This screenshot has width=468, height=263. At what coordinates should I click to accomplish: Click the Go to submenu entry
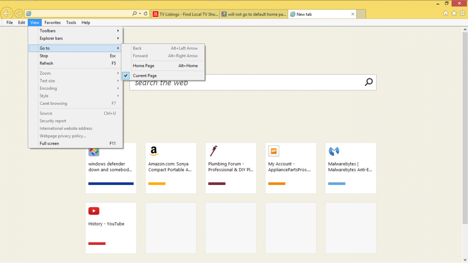tap(75, 48)
